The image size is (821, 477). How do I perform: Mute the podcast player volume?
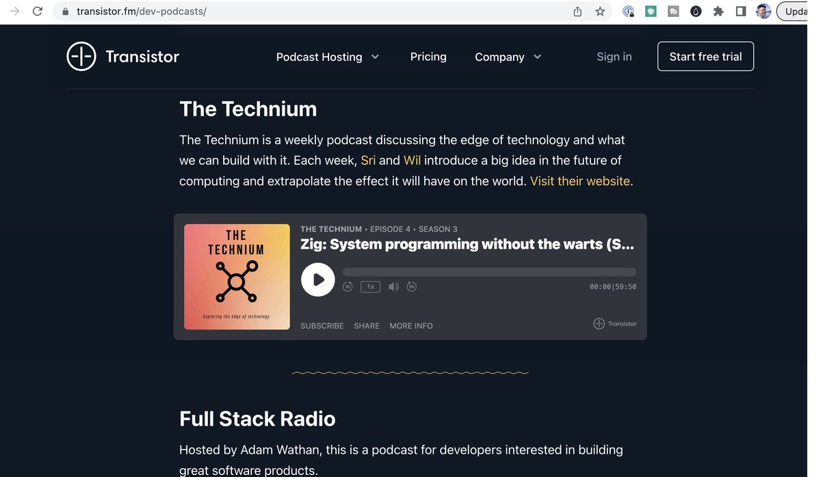pos(393,286)
